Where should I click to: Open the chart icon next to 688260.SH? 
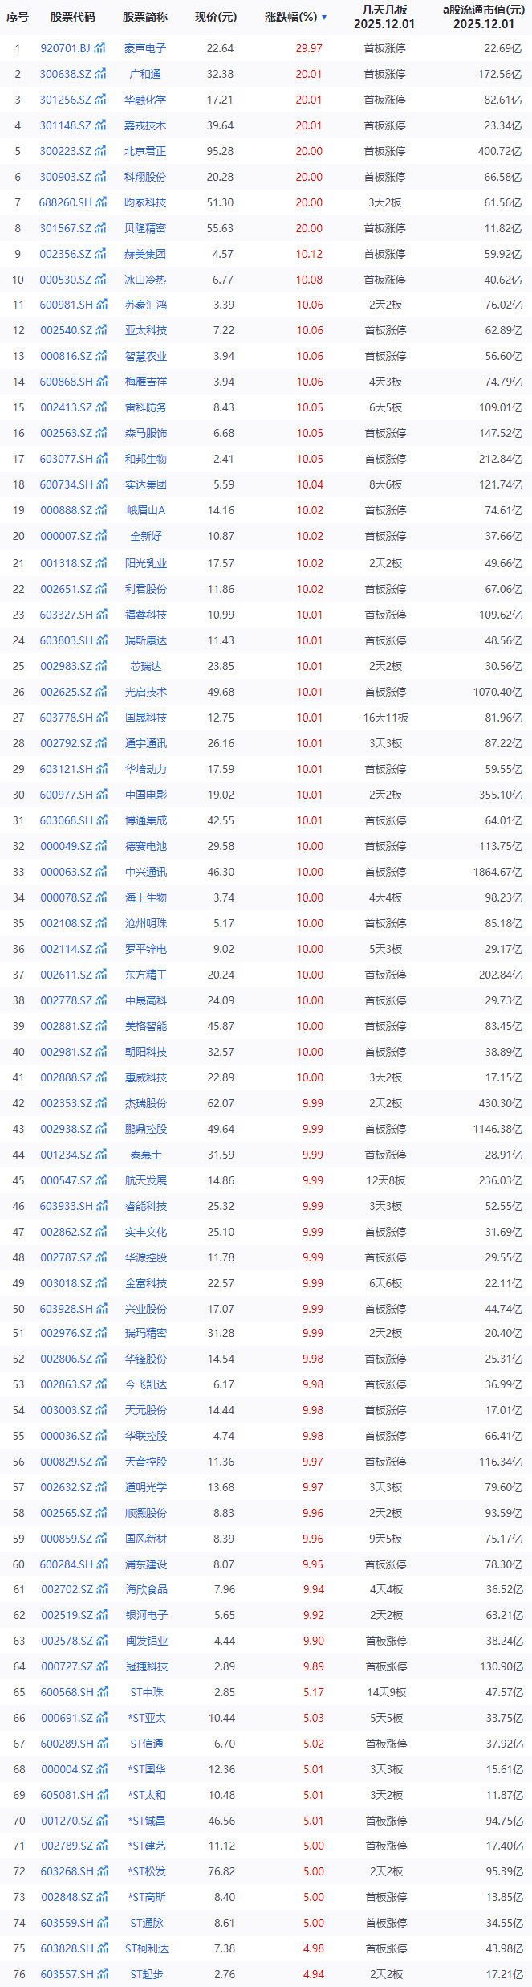[101, 202]
